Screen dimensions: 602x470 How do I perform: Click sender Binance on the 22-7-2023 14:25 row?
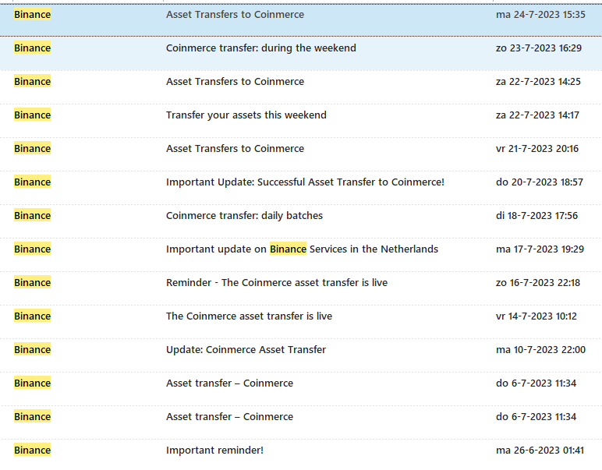point(32,81)
